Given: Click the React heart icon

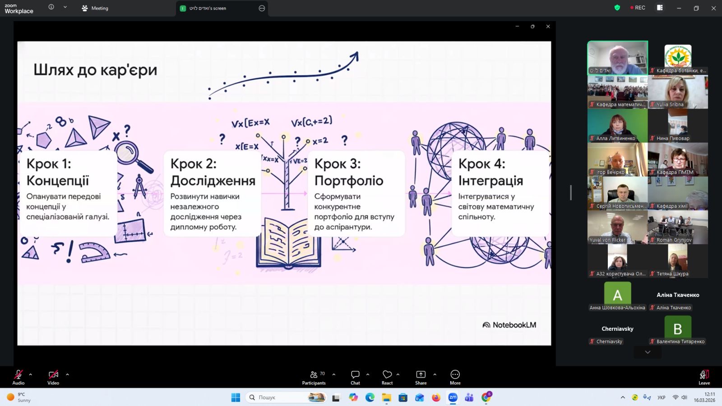Looking at the screenshot, I should coord(387,377).
